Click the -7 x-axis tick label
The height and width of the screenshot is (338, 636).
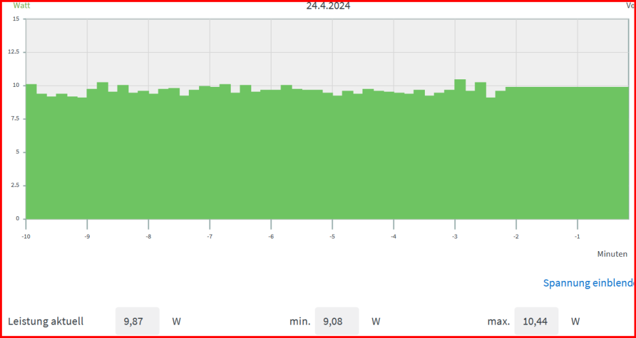point(210,236)
